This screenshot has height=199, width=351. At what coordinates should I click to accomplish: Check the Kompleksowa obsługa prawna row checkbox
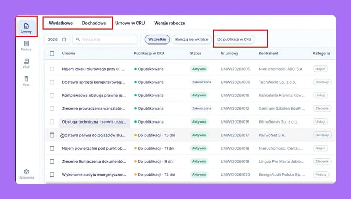tap(52, 95)
